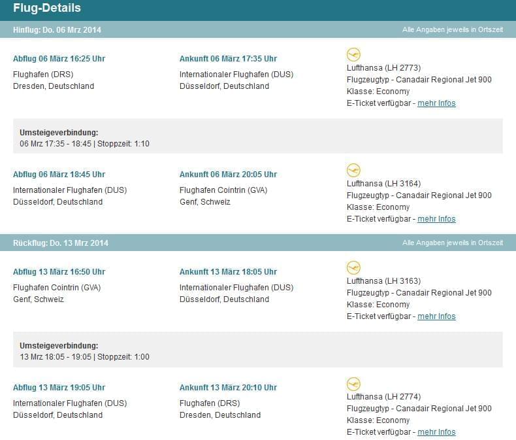Screen dimensions: 516x440
Task: Click the outbound Umsteigeverbindung box with Stoppzeit 1:10
Action: point(257,136)
